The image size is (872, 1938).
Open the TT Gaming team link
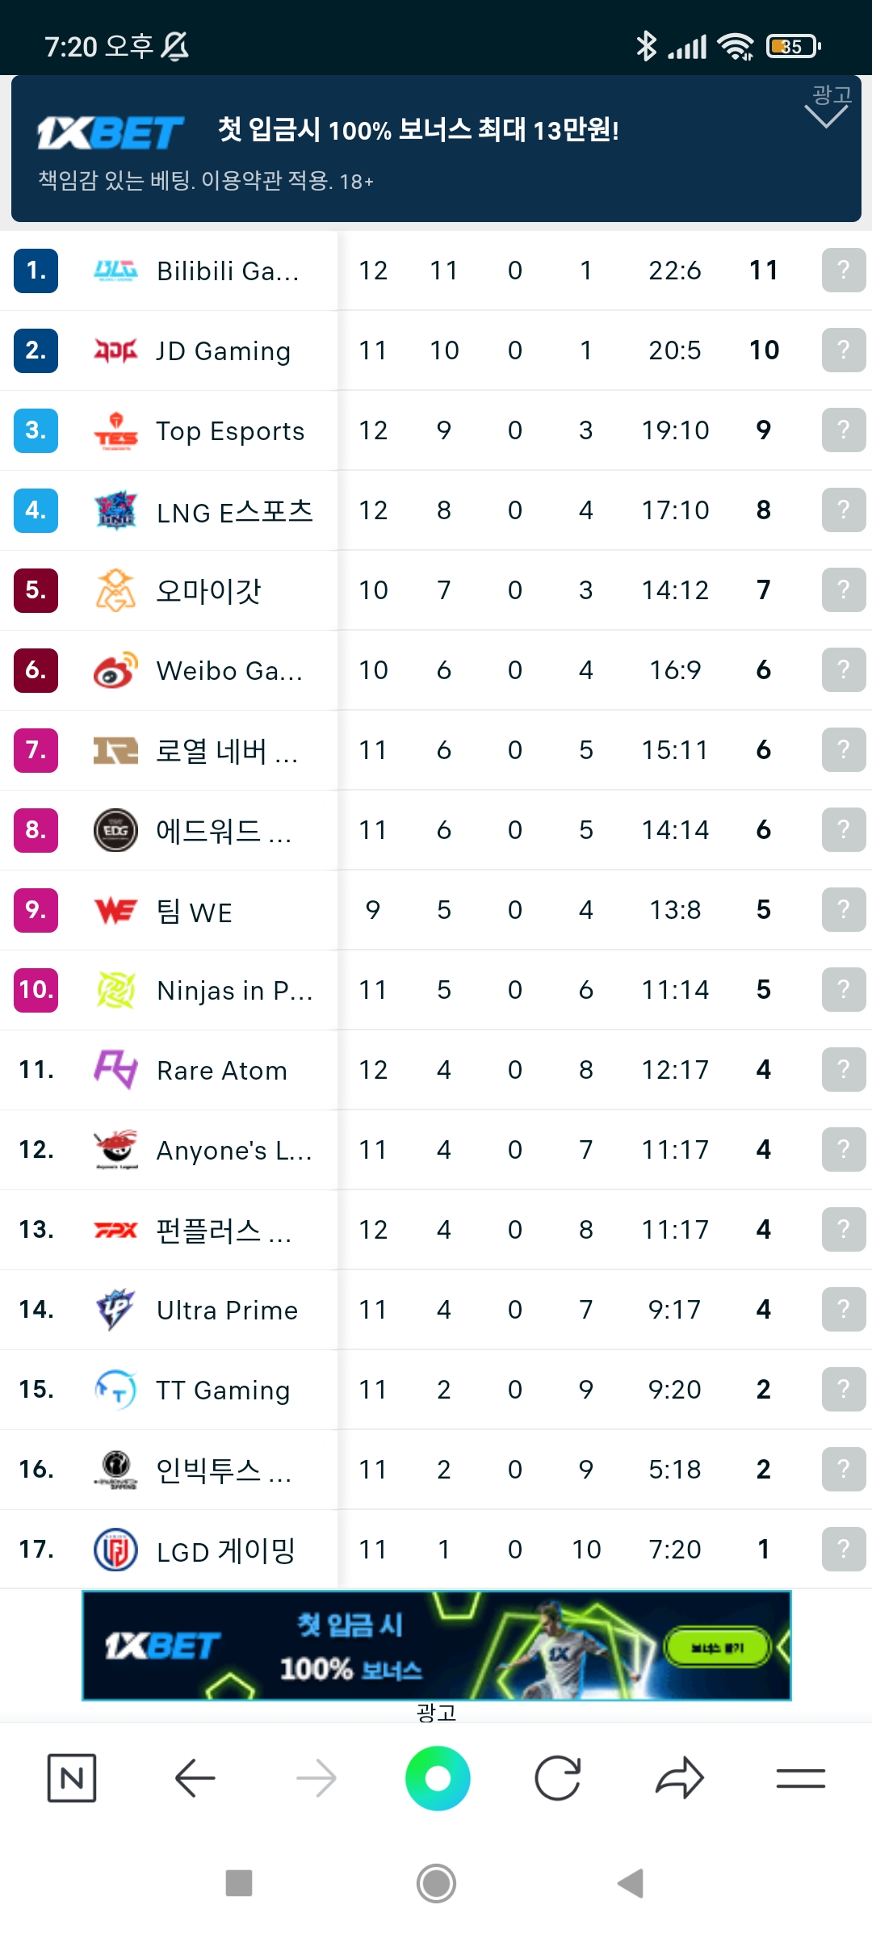[x=223, y=1390]
